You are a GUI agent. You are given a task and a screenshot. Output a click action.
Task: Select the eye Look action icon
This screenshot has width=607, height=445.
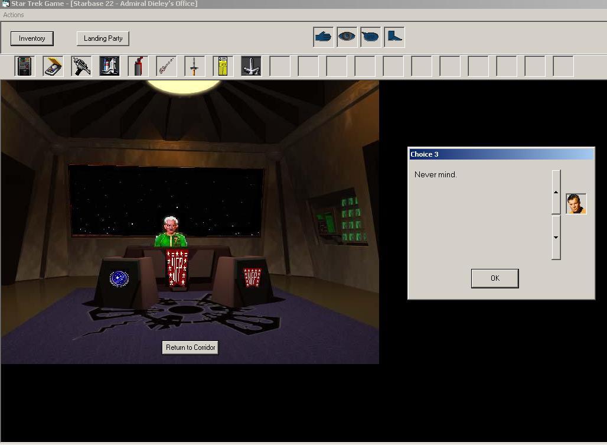coord(347,37)
